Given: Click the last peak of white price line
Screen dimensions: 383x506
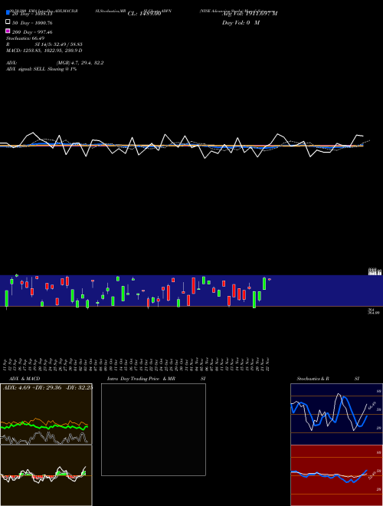Looking at the screenshot, I should pyautogui.click(x=357, y=135).
